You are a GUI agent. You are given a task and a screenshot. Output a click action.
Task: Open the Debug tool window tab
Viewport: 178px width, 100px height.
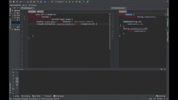pos(26,96)
